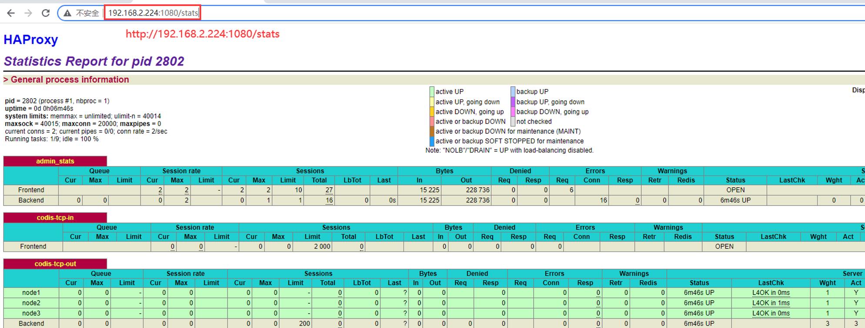Click codis-tcp-out 'LastChk' column header

point(771,283)
